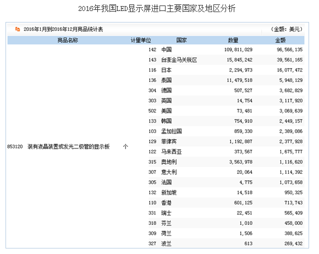This screenshot has width=319, height=254.
Task: Click amount value 1,675,777
Action: (291, 152)
